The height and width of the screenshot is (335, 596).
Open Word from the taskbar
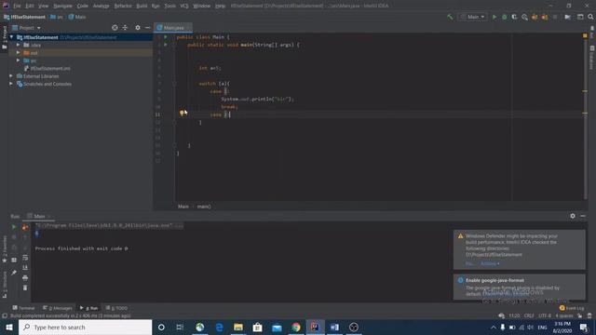(334, 327)
